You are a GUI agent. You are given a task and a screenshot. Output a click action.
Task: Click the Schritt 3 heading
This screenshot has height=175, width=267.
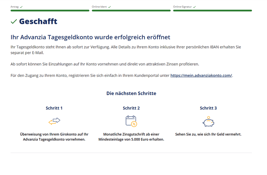tap(208, 108)
